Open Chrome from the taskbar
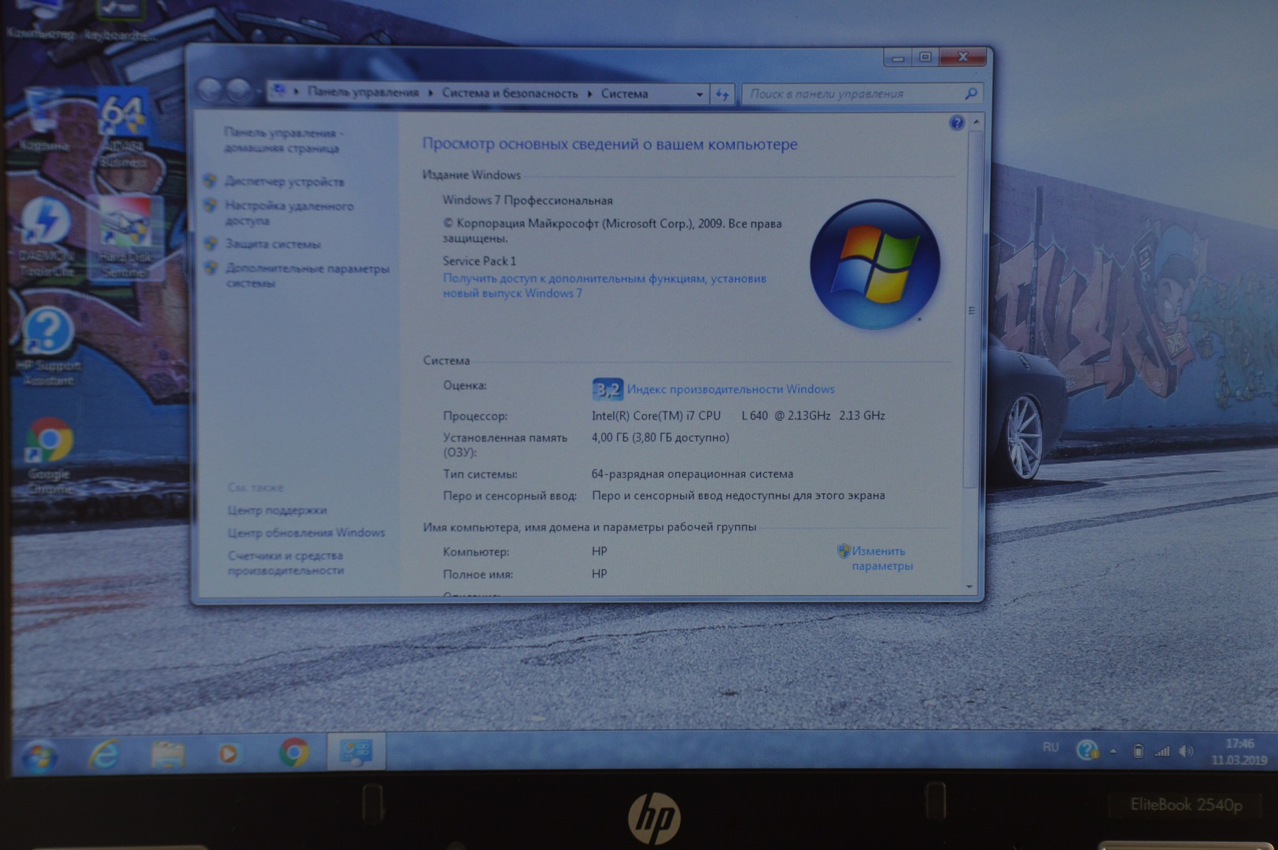The width and height of the screenshot is (1278, 850). (294, 752)
